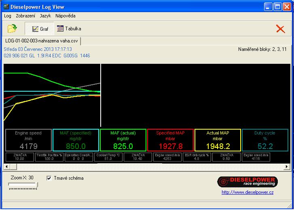The height and width of the screenshot is (210, 294).
Task: Click the Coolant Temp °C 81.0 box
Action: (108, 157)
